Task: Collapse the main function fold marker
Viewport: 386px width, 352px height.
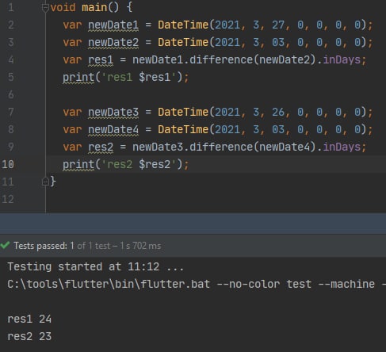Action: (x=45, y=8)
